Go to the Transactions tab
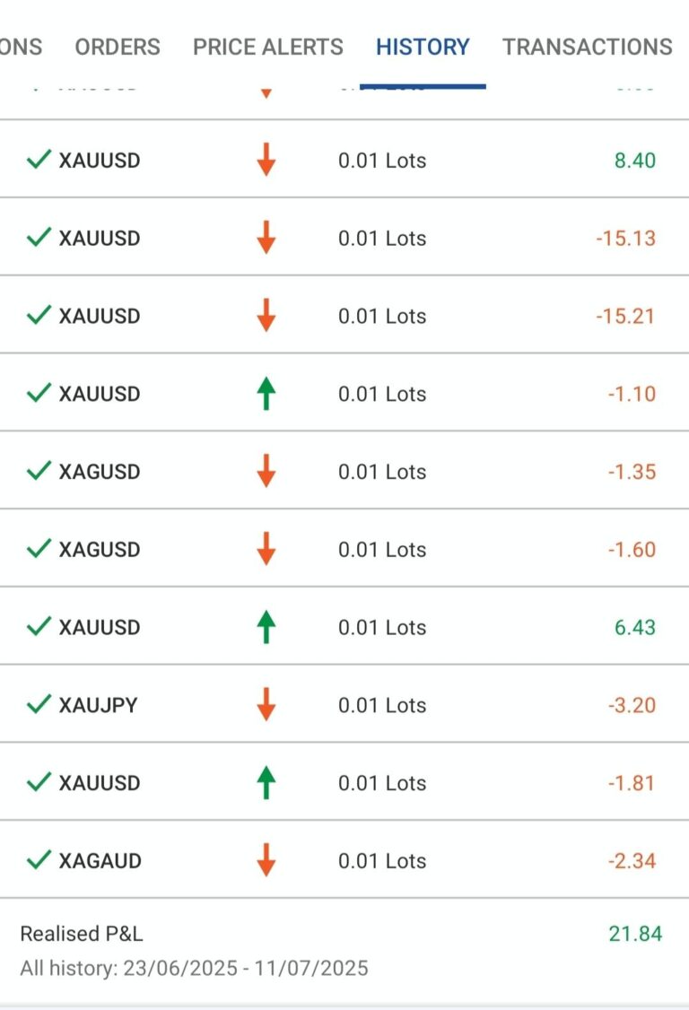Screen dimensions: 689x1010 click(x=587, y=47)
